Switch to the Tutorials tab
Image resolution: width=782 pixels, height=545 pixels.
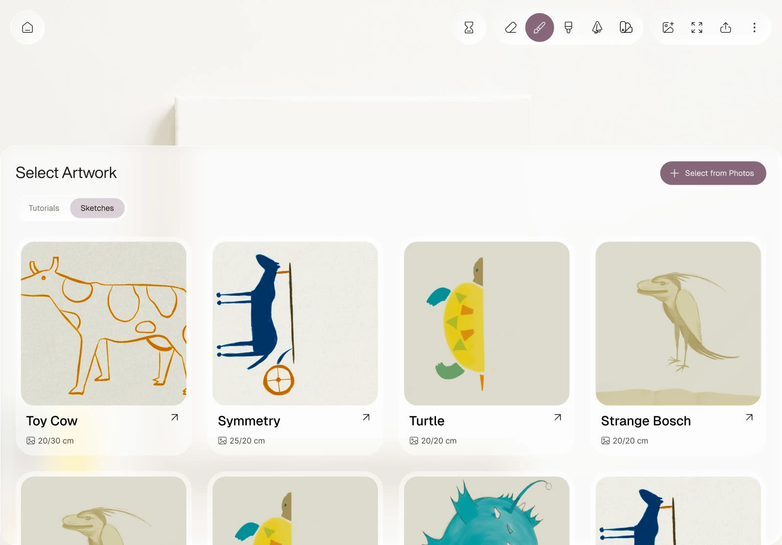click(x=44, y=208)
